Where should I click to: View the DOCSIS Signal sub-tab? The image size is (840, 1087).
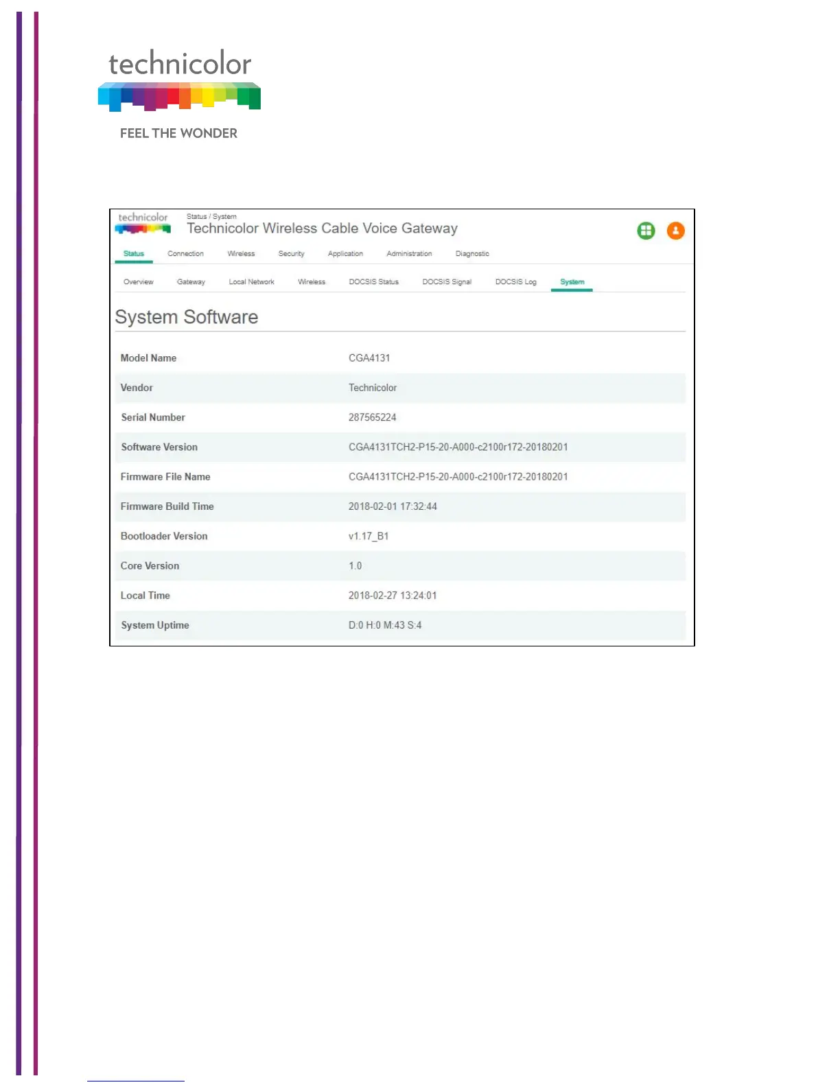tap(447, 282)
